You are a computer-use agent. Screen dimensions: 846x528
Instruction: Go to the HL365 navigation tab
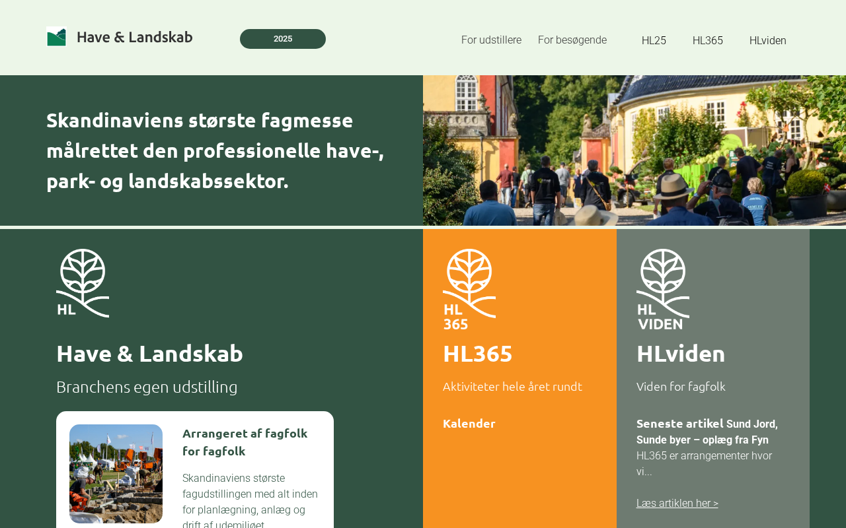point(708,40)
